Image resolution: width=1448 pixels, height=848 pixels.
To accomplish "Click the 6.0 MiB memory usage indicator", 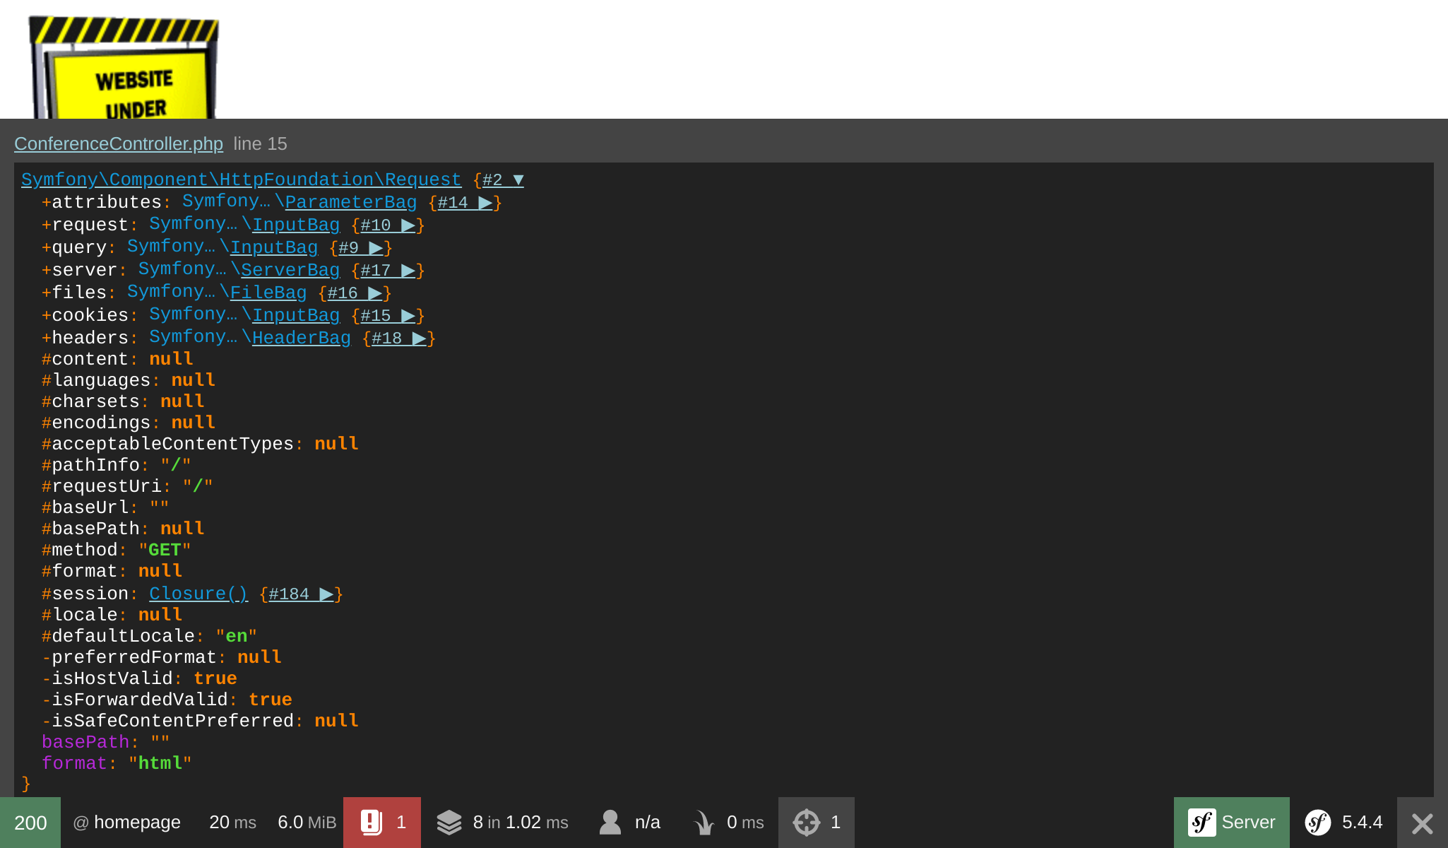I will coord(307,822).
